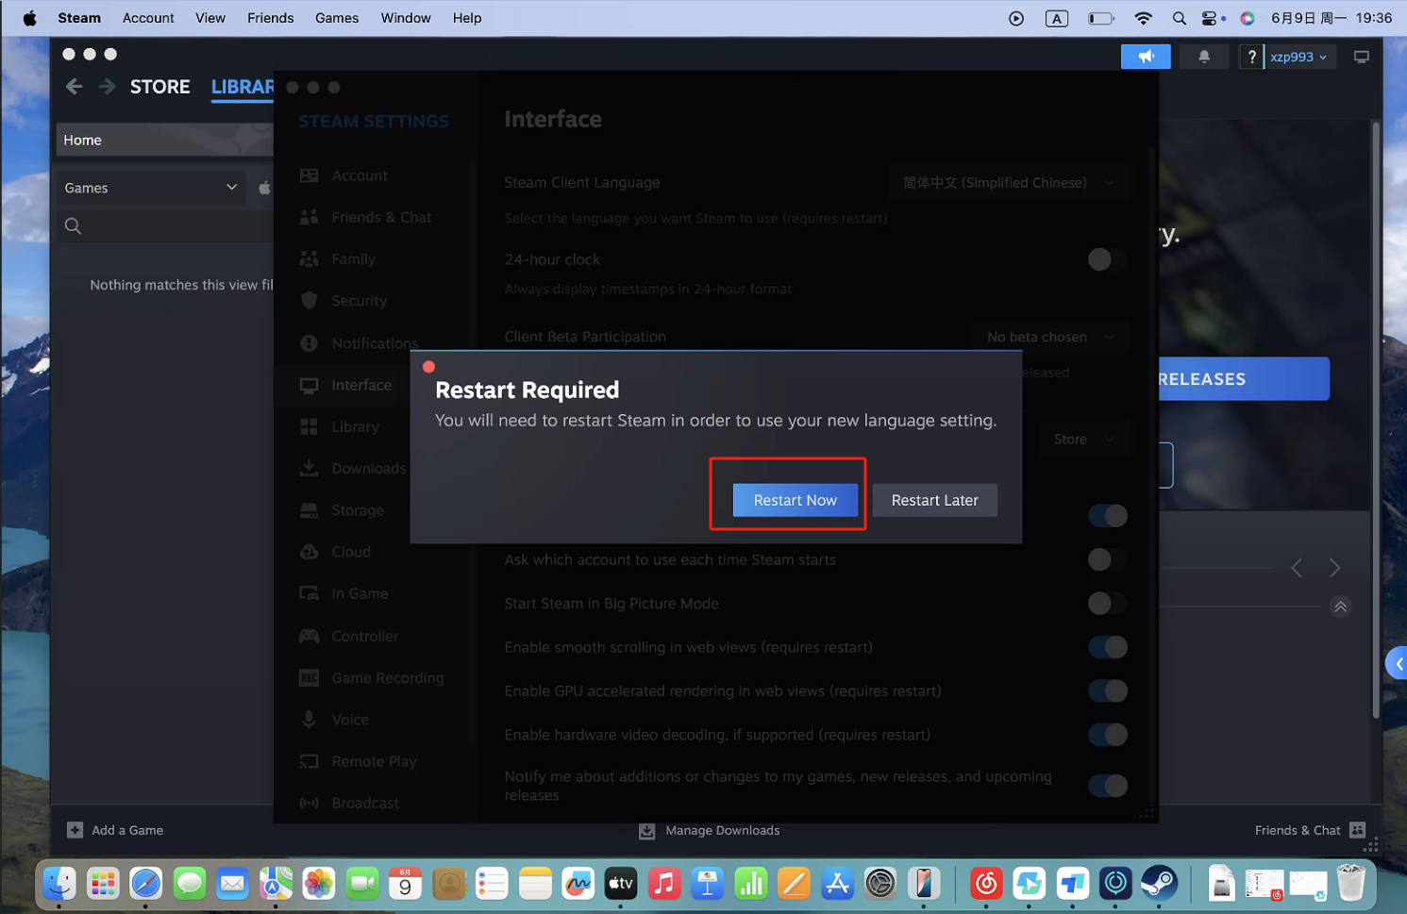The width and height of the screenshot is (1407, 914).
Task: Open the Friends menu
Action: (x=271, y=18)
